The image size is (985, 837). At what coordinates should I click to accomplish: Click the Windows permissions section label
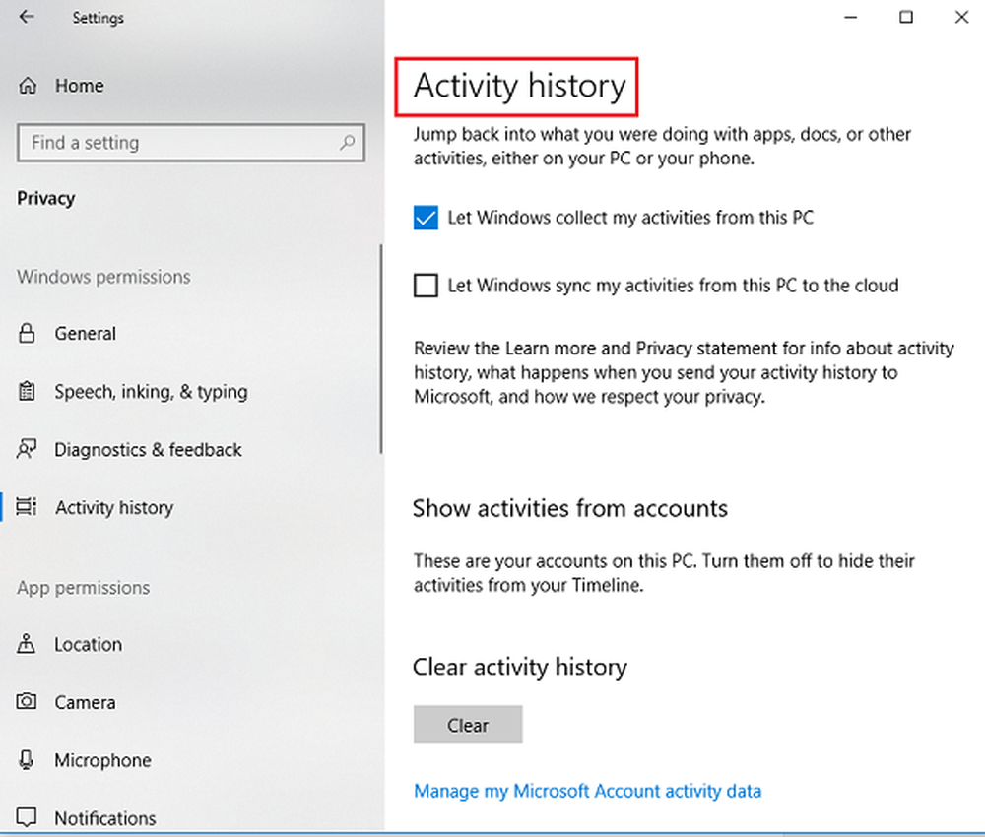click(x=103, y=277)
